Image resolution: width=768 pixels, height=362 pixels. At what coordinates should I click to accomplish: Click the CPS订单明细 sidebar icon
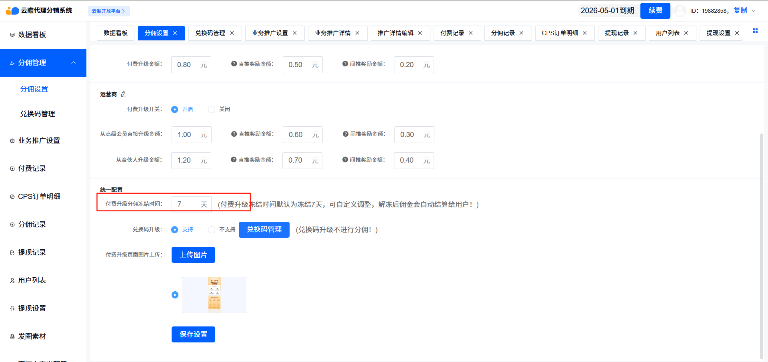(12, 197)
